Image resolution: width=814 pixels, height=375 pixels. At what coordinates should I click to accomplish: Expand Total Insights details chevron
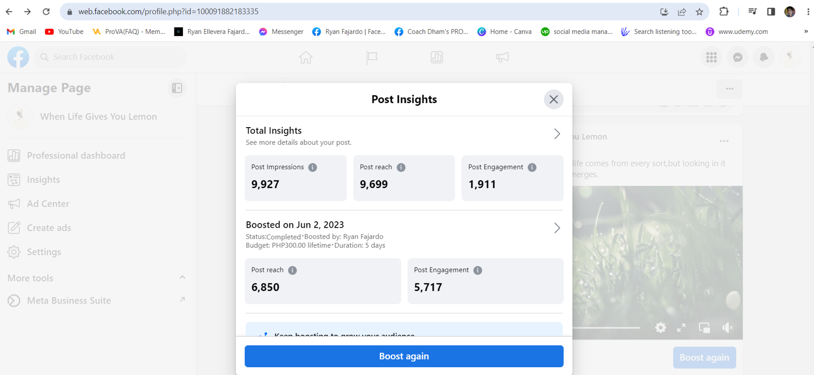(x=557, y=134)
